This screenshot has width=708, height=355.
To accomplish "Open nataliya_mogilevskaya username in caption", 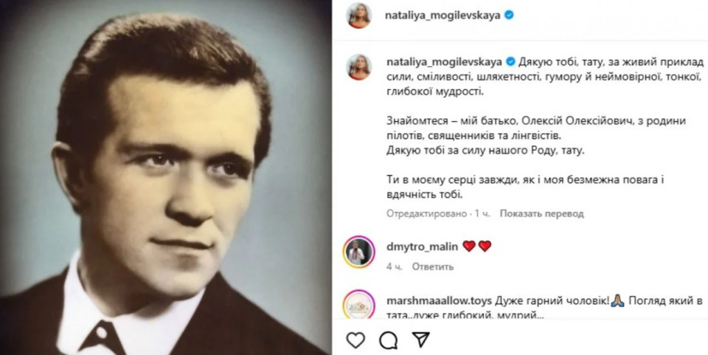I will pyautogui.click(x=444, y=61).
